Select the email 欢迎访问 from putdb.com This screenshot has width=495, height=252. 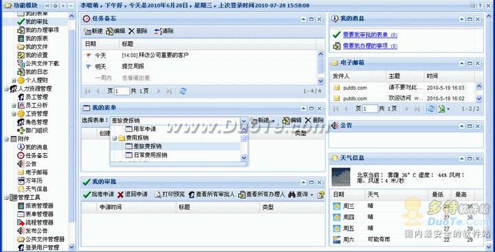coord(402,98)
